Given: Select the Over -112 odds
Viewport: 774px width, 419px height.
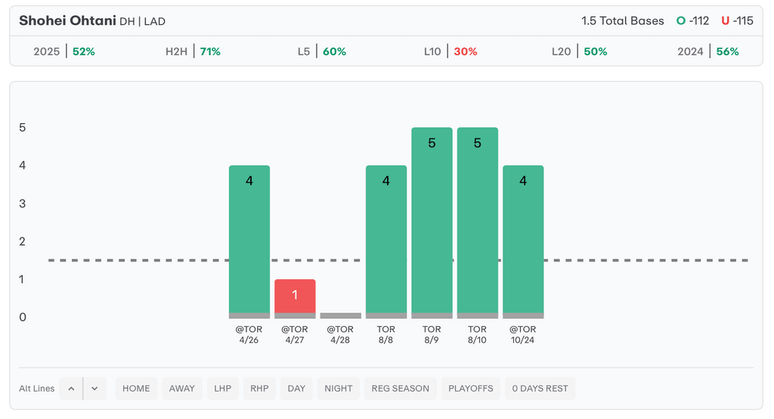Looking at the screenshot, I should coord(692,21).
